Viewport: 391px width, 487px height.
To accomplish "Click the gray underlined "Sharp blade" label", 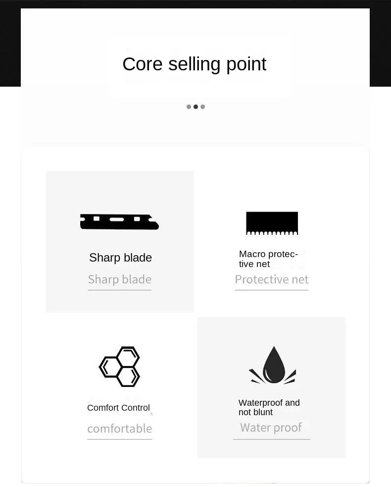I will click(x=119, y=279).
